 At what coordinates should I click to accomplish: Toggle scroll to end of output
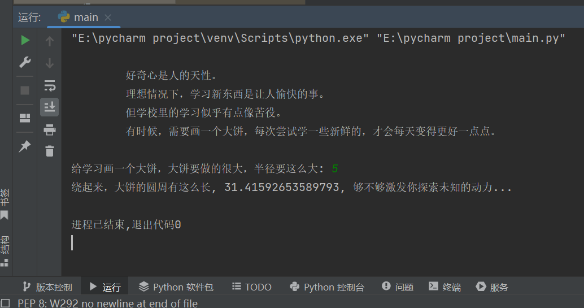click(x=50, y=107)
